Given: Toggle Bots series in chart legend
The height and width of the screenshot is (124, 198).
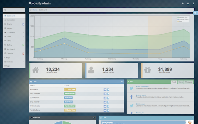Looking at the screenshot, I should point(180,21).
